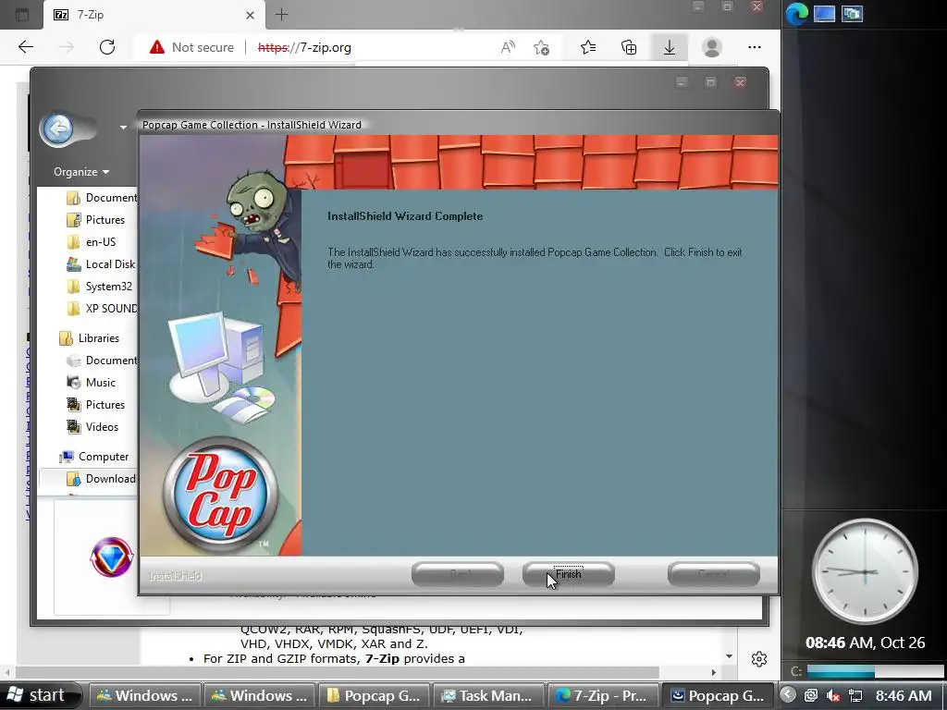This screenshot has width=947, height=710.
Task: Expand the Explorer recent pages dropdown
Action: pyautogui.click(x=123, y=128)
